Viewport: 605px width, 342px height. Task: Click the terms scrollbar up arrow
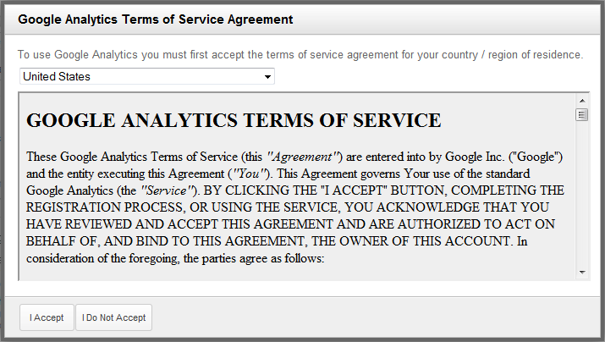582,101
